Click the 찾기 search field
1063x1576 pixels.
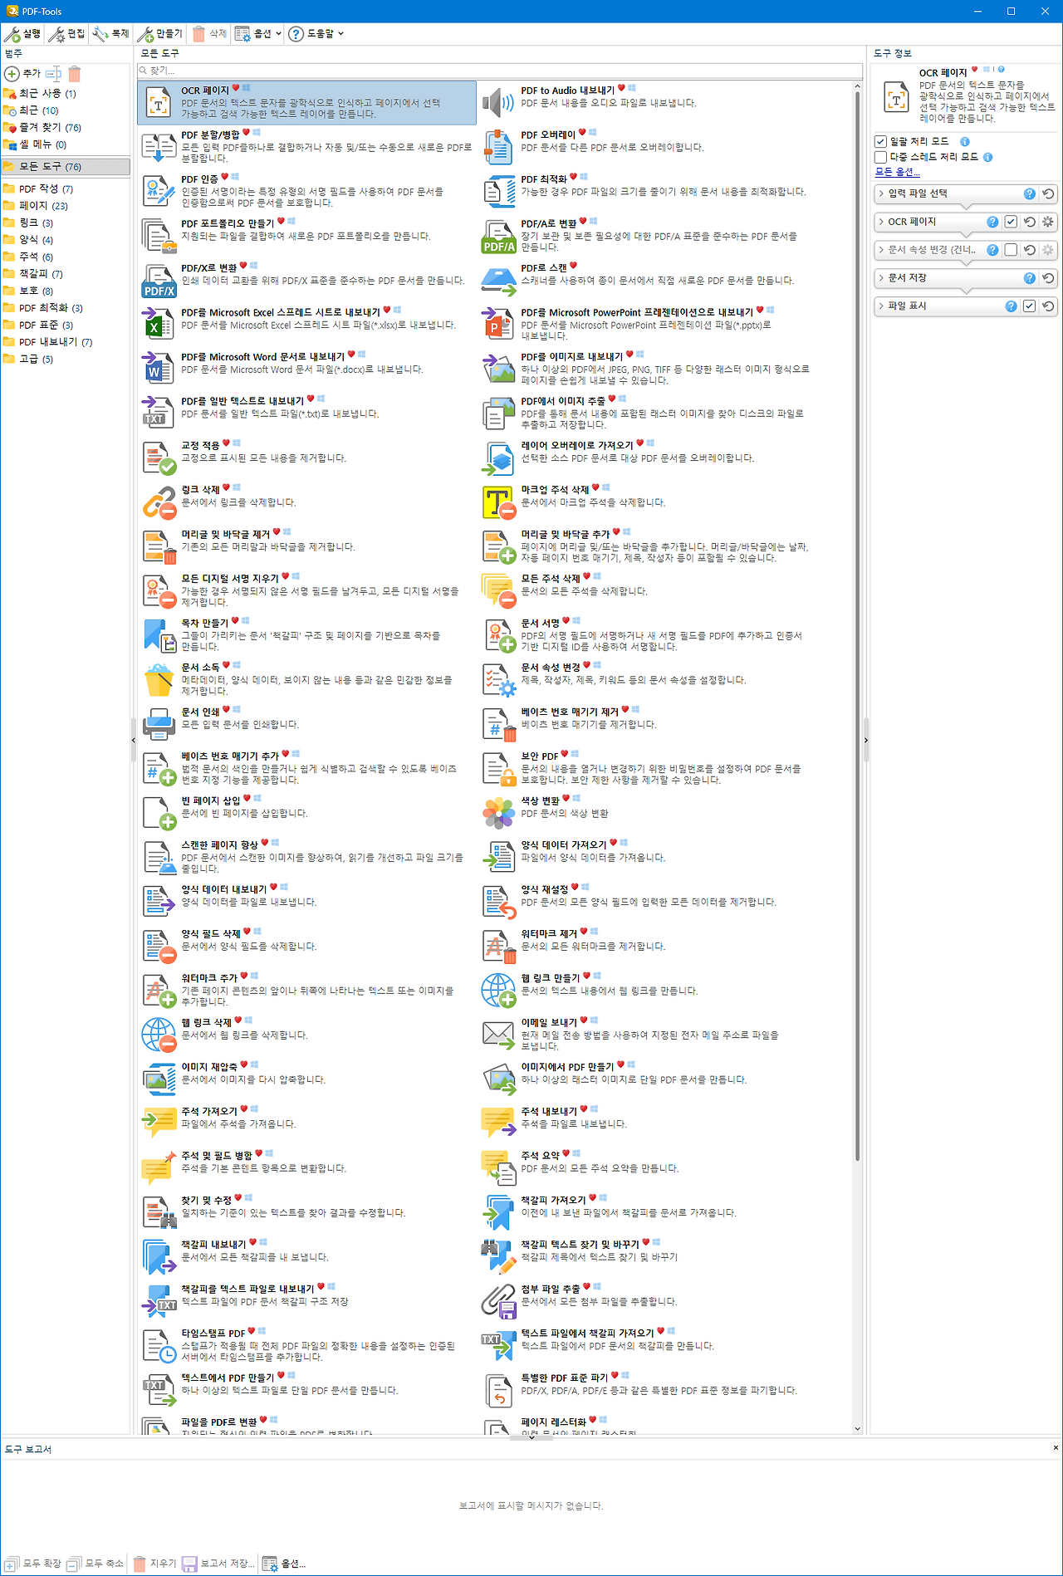500,71
